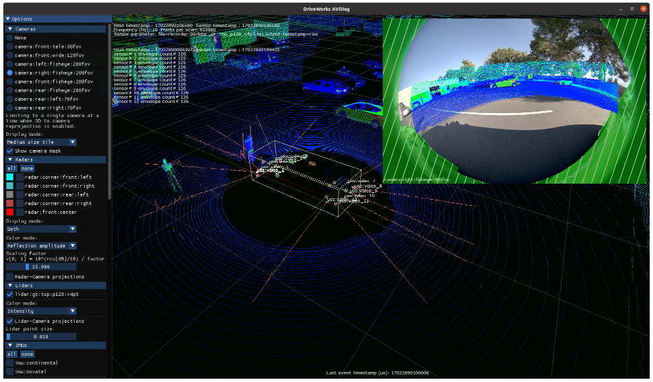Image resolution: width=653 pixels, height=382 pixels.
Task: Select the camera:front:tele:30fov radio button
Action: [x=10, y=46]
